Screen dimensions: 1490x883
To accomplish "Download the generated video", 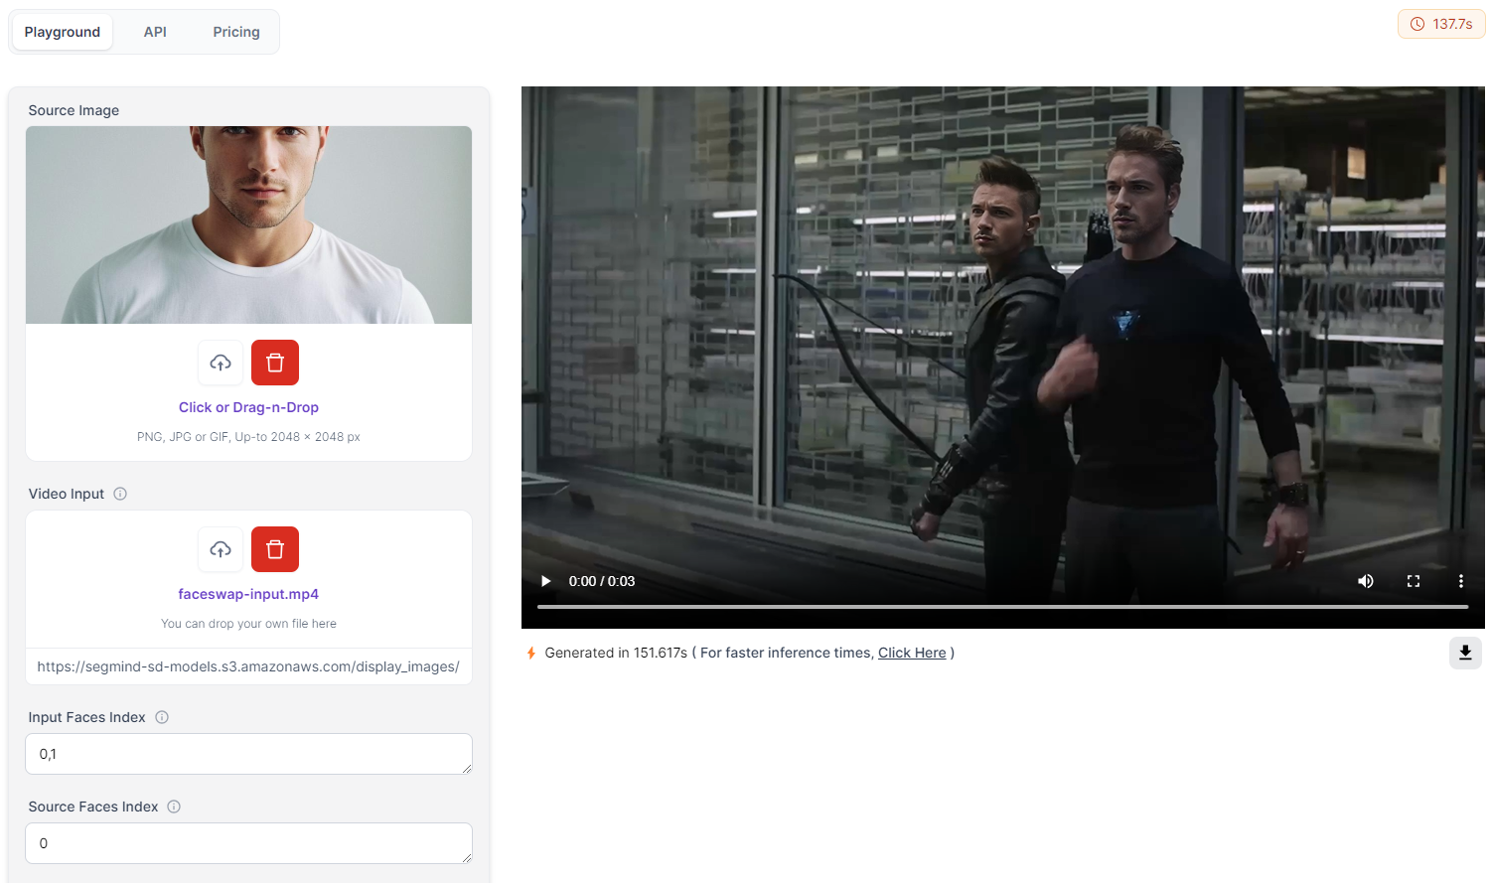I will point(1465,653).
